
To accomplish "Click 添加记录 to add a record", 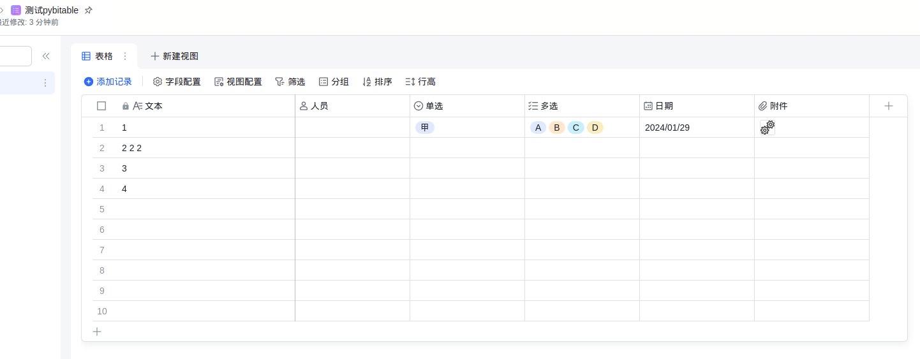I will click(108, 82).
